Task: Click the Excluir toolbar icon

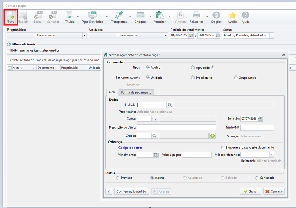Action: [x=23, y=17]
